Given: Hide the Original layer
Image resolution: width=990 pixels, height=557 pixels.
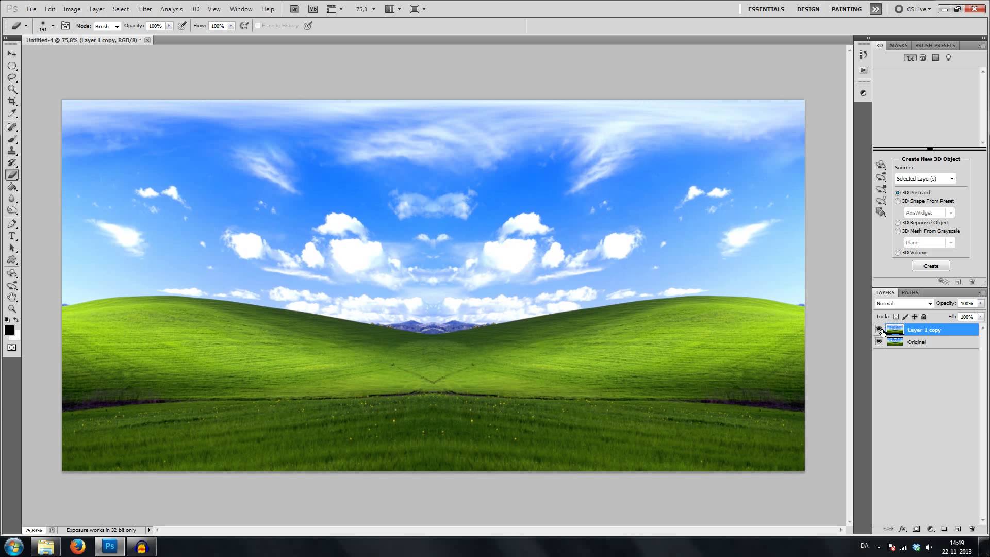Looking at the screenshot, I should click(x=879, y=341).
